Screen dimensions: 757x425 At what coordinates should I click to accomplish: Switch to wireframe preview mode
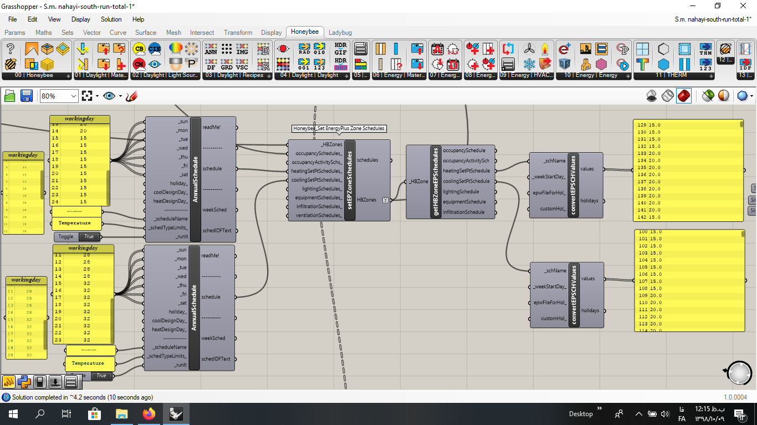click(668, 96)
